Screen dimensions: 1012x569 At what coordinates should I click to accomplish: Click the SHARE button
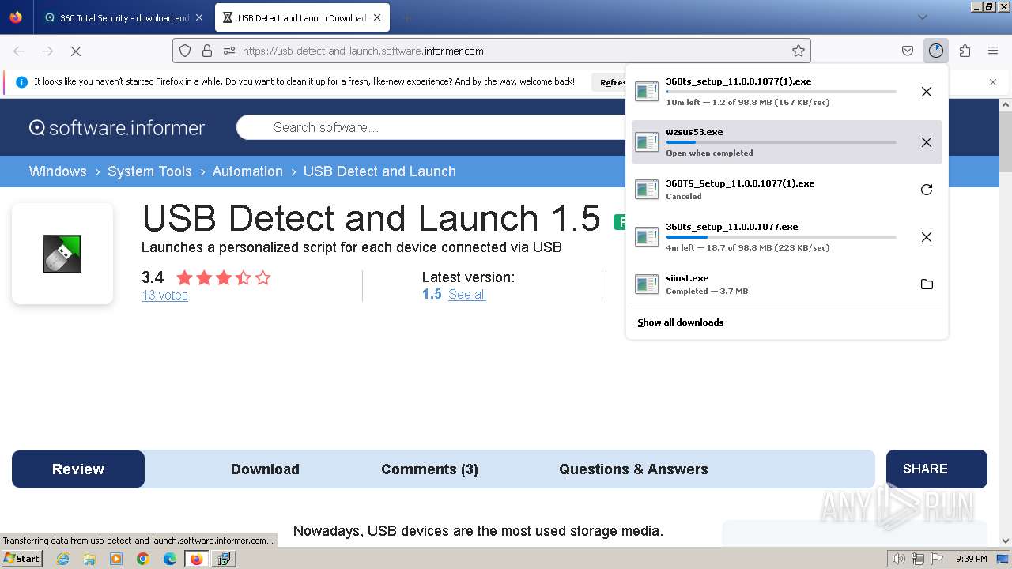tap(937, 469)
